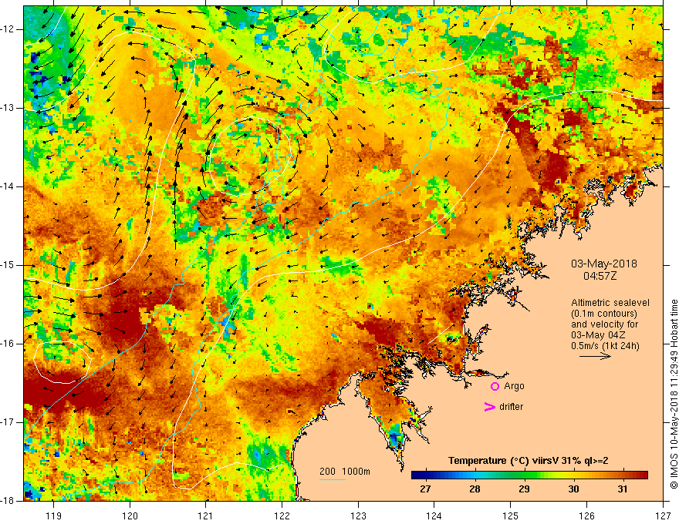The image size is (679, 524).
Task: Click the longitude axis label 121
Action: coord(205,516)
